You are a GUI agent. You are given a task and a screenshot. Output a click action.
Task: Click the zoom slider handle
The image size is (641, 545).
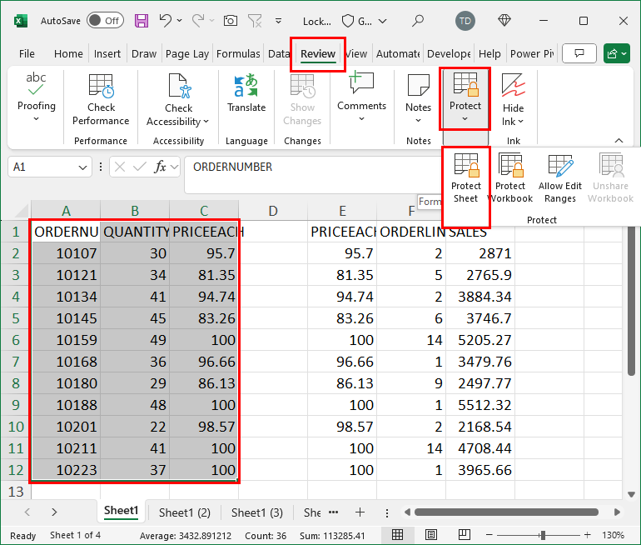[x=543, y=535]
